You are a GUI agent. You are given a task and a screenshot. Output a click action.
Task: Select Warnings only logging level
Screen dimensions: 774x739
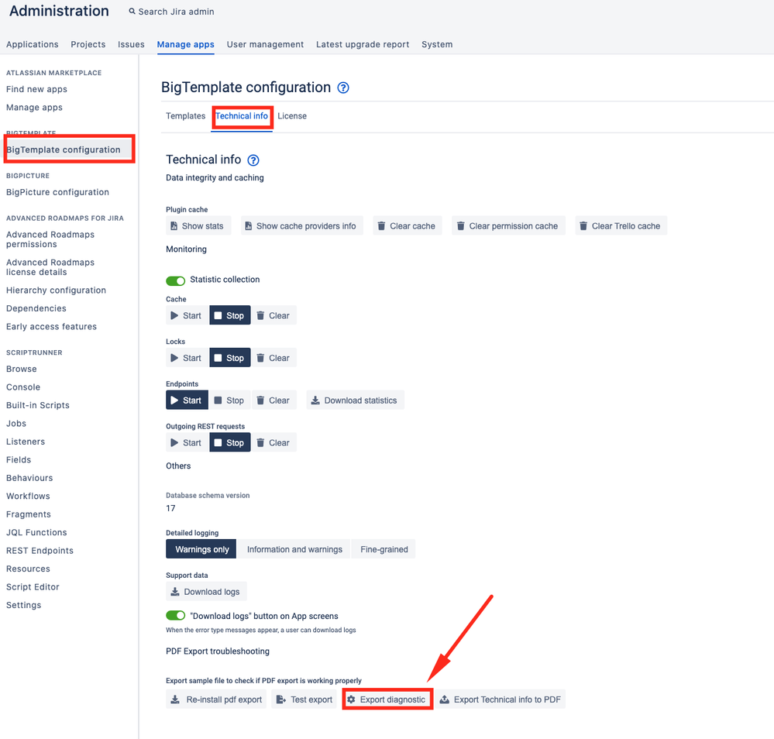point(201,549)
